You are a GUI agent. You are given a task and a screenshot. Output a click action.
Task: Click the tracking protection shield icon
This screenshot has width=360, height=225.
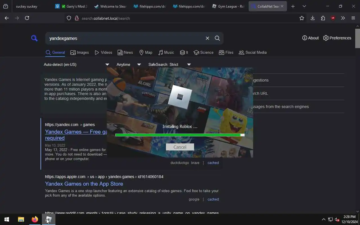(69, 18)
